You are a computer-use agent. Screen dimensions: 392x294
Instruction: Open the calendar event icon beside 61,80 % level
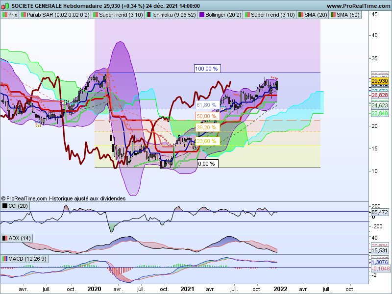(223, 108)
